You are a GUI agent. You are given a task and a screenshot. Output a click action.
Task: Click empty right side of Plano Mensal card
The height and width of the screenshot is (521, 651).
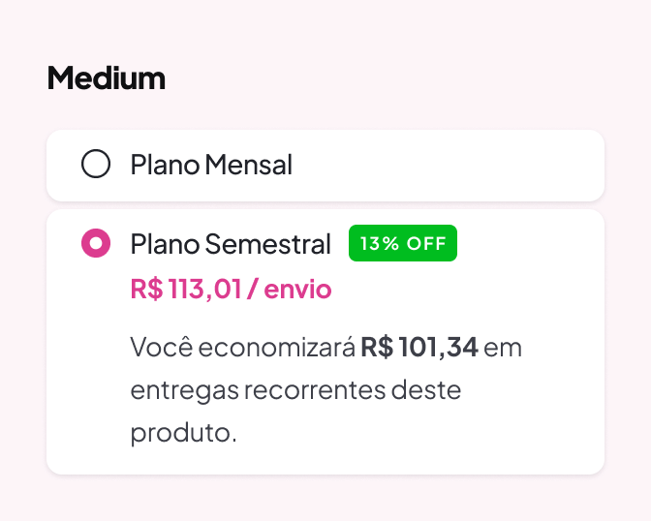[x=484, y=165]
